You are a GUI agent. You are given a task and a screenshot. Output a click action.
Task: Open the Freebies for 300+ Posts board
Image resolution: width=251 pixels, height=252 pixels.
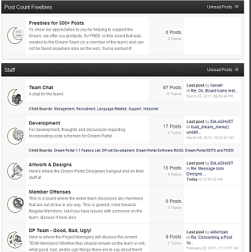click(x=56, y=23)
